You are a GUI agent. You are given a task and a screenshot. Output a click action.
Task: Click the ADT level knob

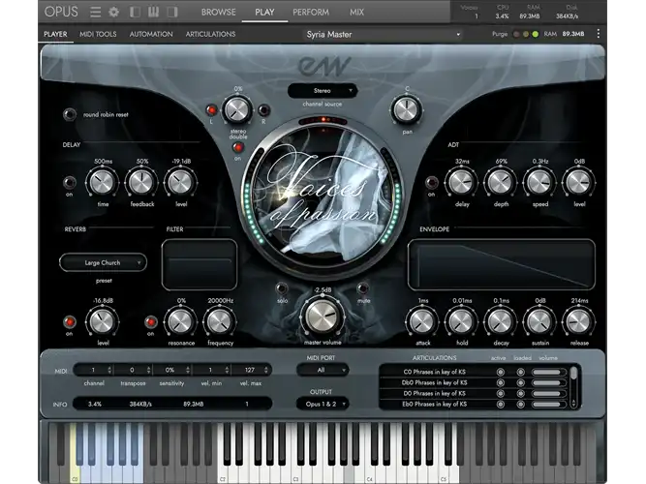click(x=579, y=183)
